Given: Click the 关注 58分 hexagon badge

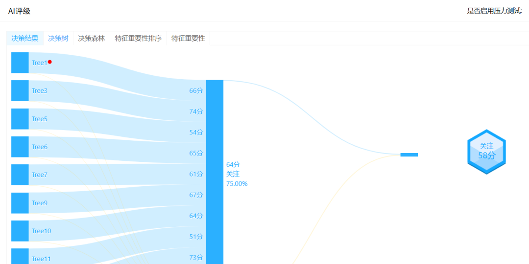Looking at the screenshot, I should tap(486, 152).
